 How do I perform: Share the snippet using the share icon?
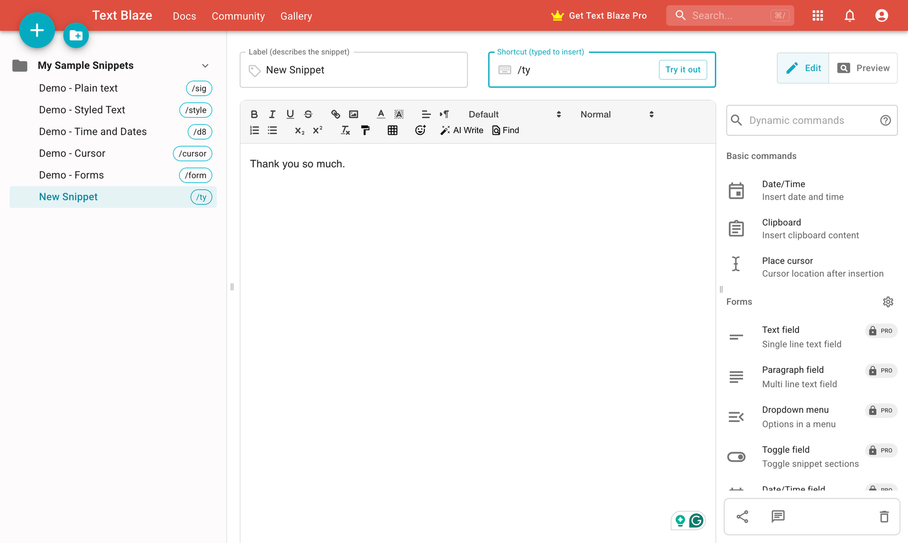[742, 517]
